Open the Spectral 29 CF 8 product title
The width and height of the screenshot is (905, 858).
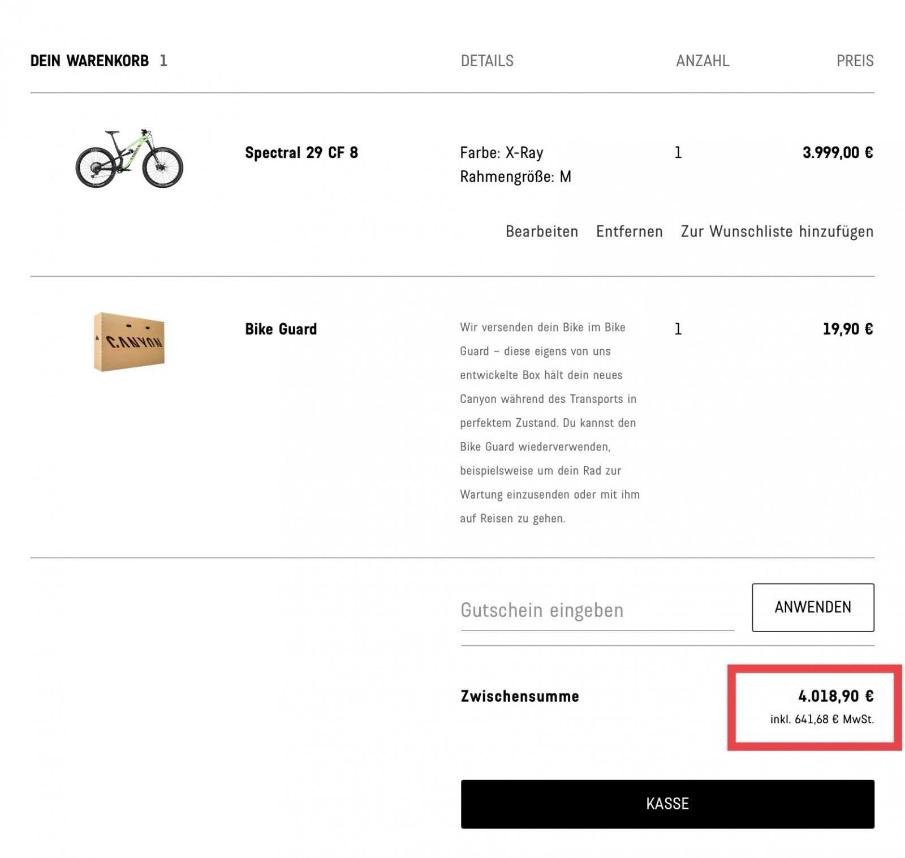(301, 153)
